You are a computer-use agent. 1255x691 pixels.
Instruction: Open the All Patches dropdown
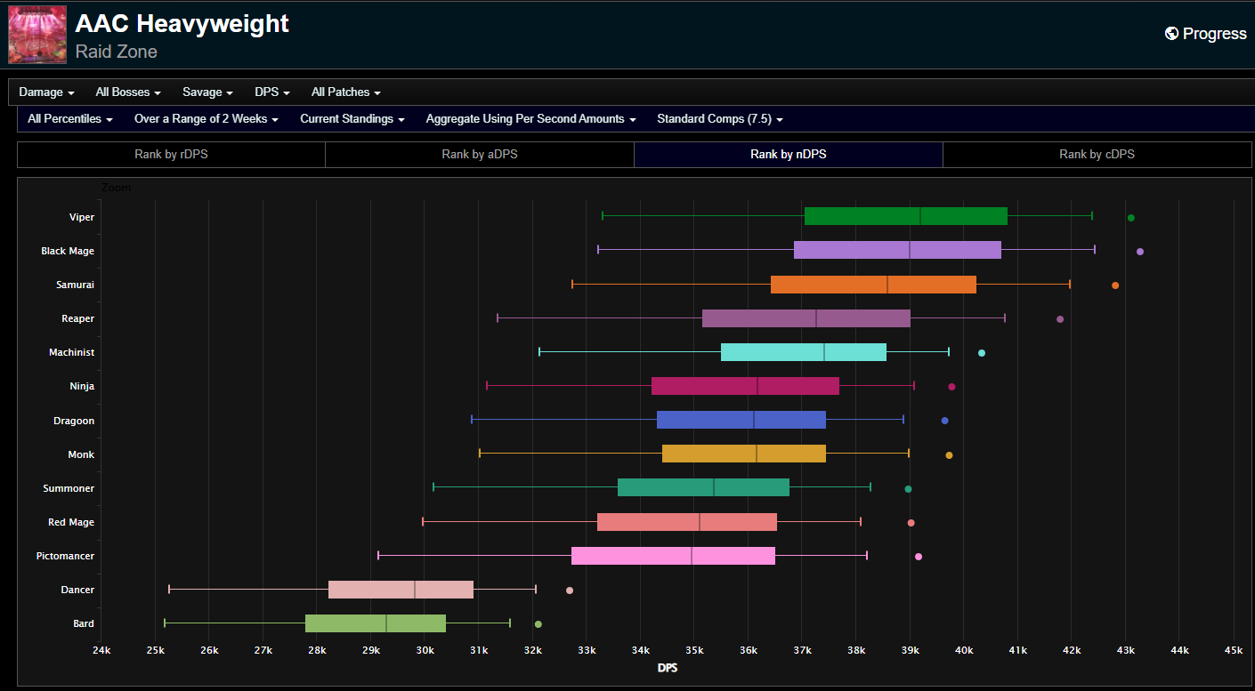pos(346,92)
